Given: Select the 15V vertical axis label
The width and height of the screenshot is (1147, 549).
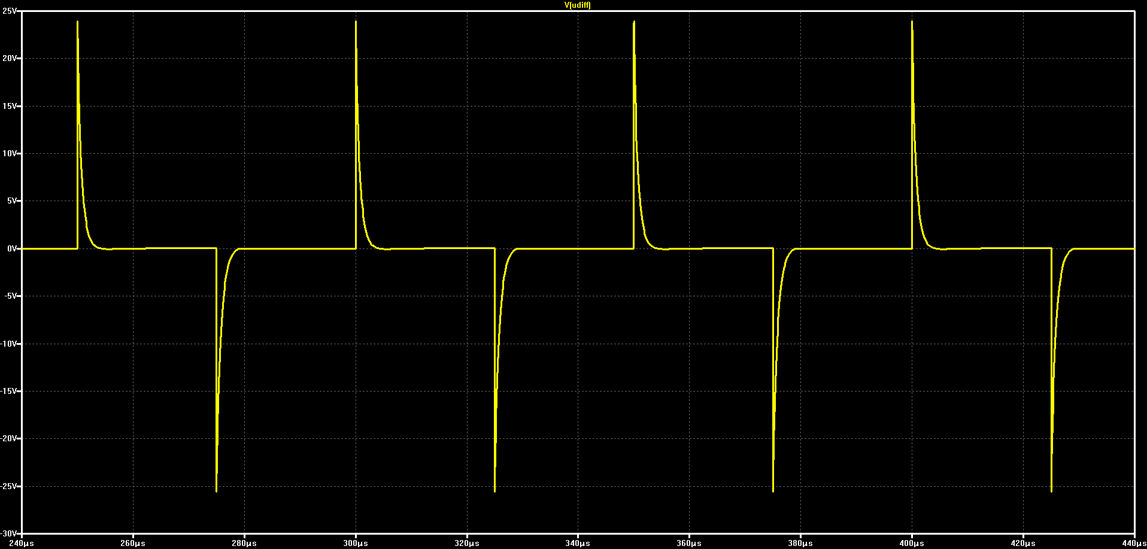Looking at the screenshot, I should coord(9,106).
